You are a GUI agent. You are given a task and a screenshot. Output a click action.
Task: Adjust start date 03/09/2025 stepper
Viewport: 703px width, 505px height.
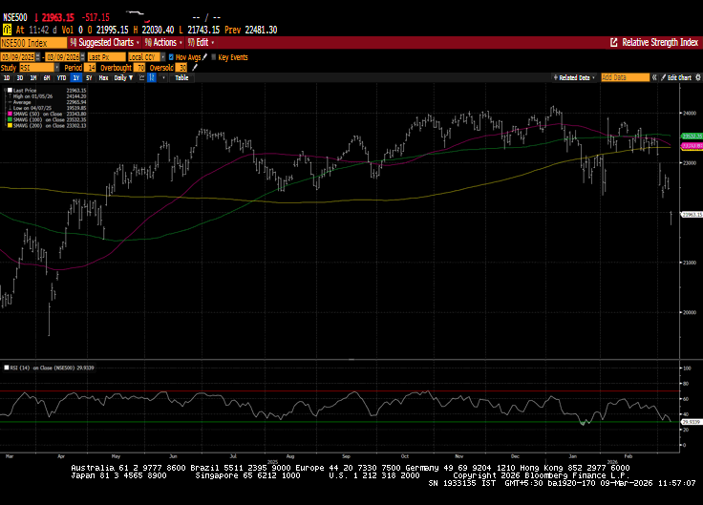click(37, 57)
